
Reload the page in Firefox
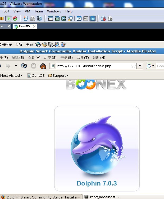tap(24, 66)
